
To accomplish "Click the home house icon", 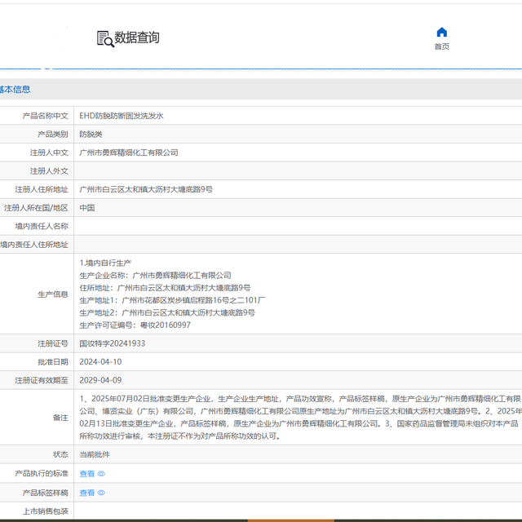I will [x=441, y=32].
